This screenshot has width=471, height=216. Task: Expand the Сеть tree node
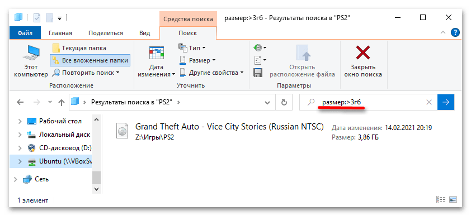click(15, 180)
